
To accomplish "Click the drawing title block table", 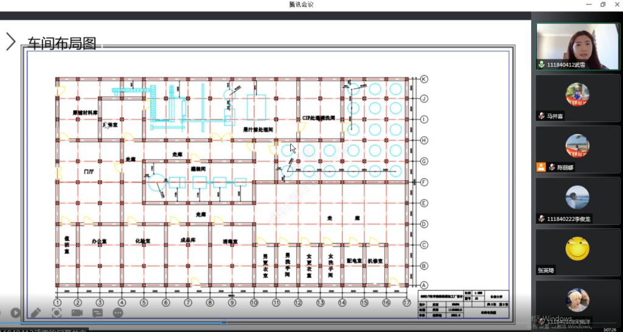I will 463,304.
